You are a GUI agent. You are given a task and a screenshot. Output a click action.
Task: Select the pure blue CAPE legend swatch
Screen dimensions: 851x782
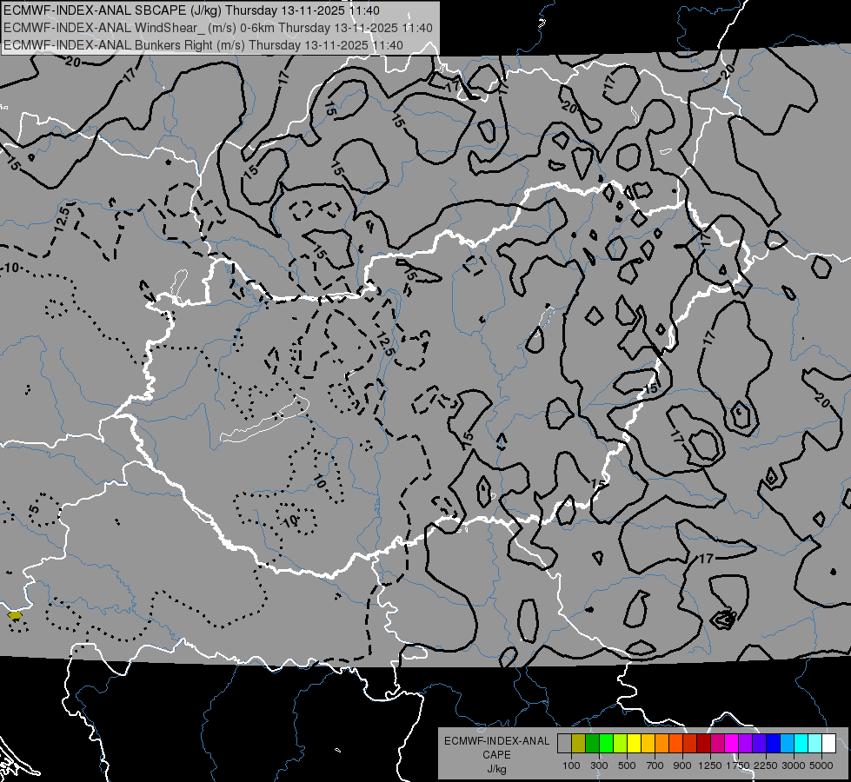click(x=774, y=744)
